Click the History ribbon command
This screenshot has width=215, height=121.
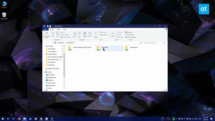click(x=120, y=37)
